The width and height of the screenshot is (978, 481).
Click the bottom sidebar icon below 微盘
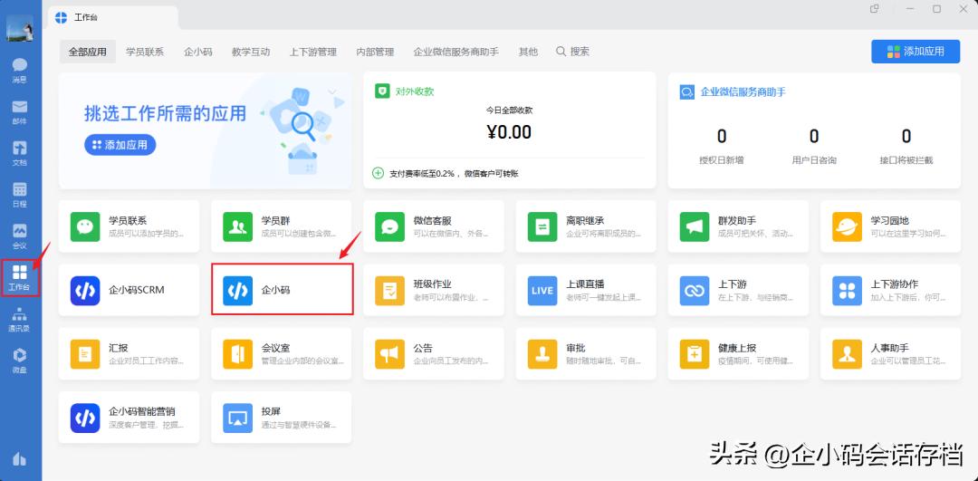coord(20,458)
